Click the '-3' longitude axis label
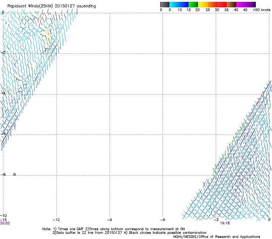Viewport: 272px width, 239px height. [216, 220]
